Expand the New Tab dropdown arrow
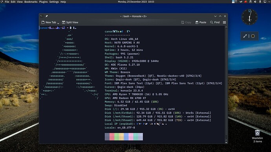This screenshot has width=271, height=152. (x=58, y=23)
